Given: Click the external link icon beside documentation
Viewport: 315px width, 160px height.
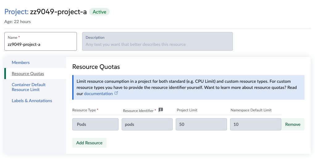Looking at the screenshot, I should coord(116,93).
